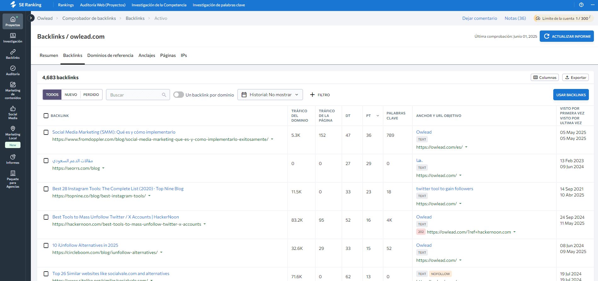Open Marketing de contenidos sidebar section
Viewport: 598px width, 281px height.
13,91
